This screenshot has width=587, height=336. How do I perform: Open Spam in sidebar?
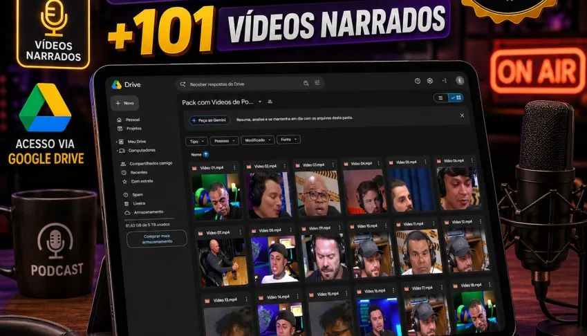pyautogui.click(x=133, y=194)
